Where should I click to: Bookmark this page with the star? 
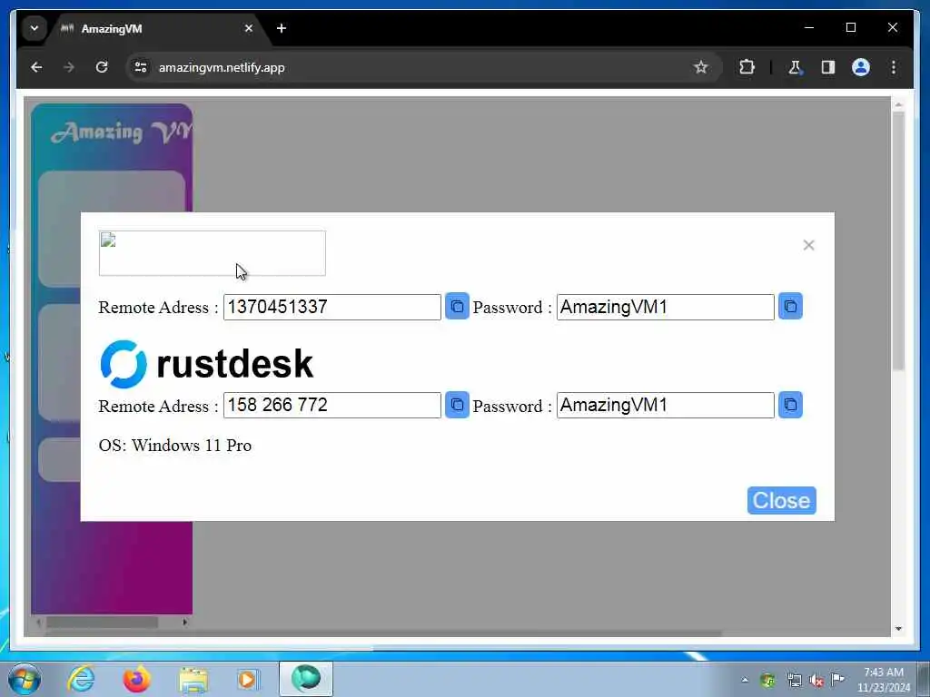pos(700,67)
